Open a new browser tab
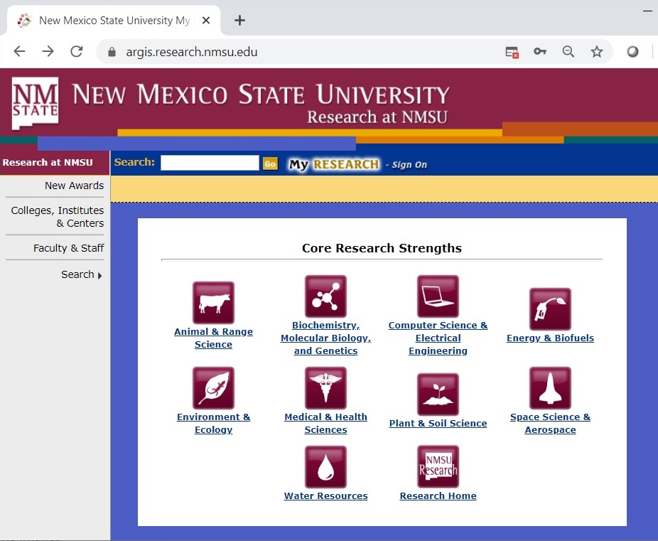Viewport: 658px width, 541px height. (239, 20)
